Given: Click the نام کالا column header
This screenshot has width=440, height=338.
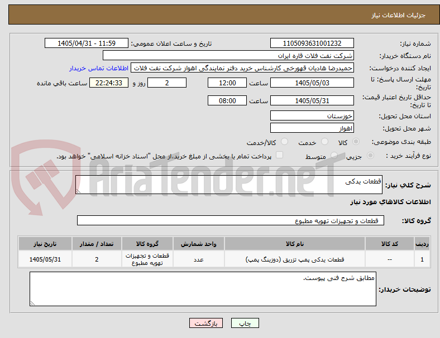Looking at the screenshot, I should tap(295, 244).
